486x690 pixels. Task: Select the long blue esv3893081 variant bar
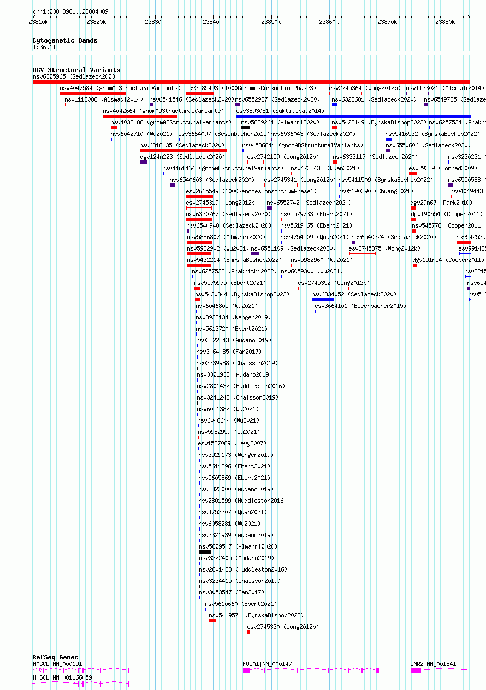pos(353,116)
